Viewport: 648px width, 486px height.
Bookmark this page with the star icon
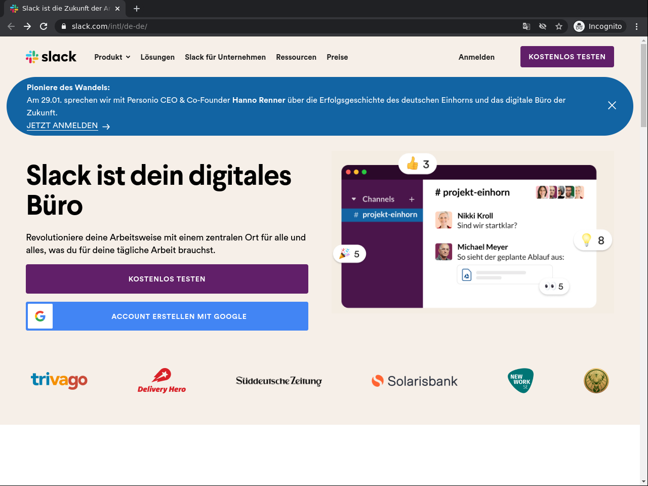tap(559, 26)
